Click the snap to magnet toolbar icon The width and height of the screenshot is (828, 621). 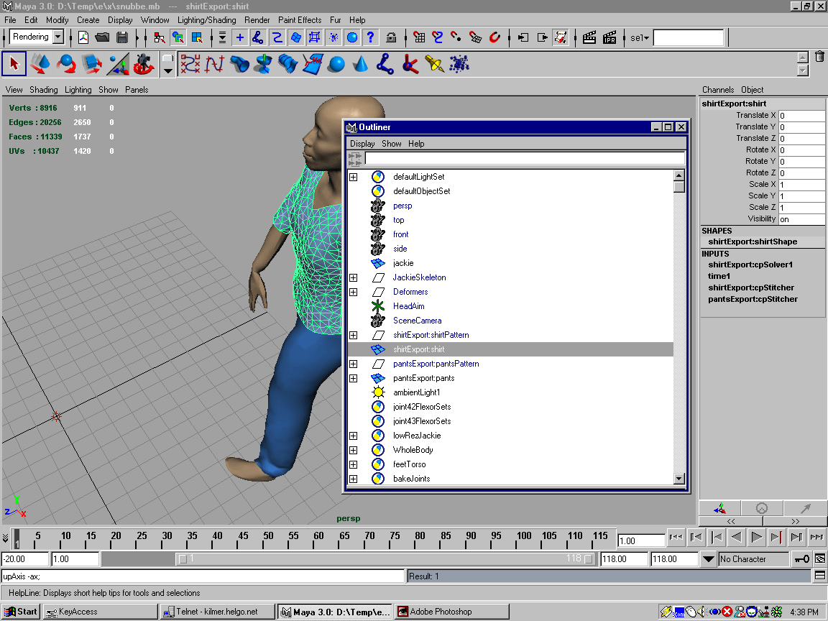495,37
